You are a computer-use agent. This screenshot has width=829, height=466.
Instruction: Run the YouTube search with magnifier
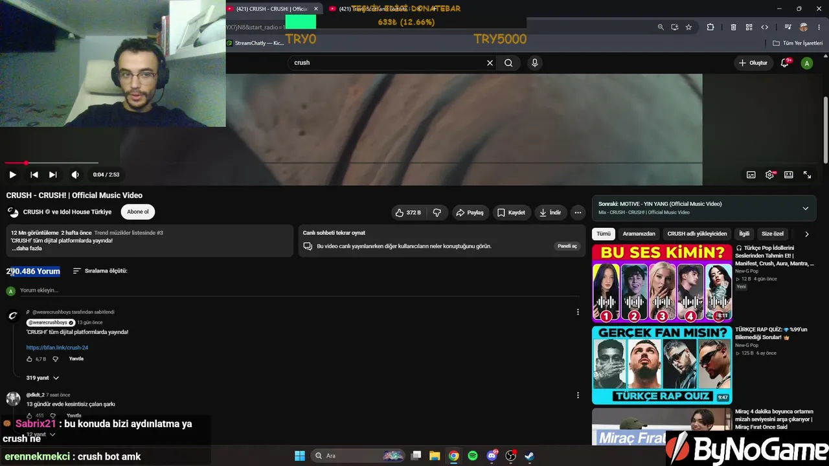pyautogui.click(x=508, y=63)
